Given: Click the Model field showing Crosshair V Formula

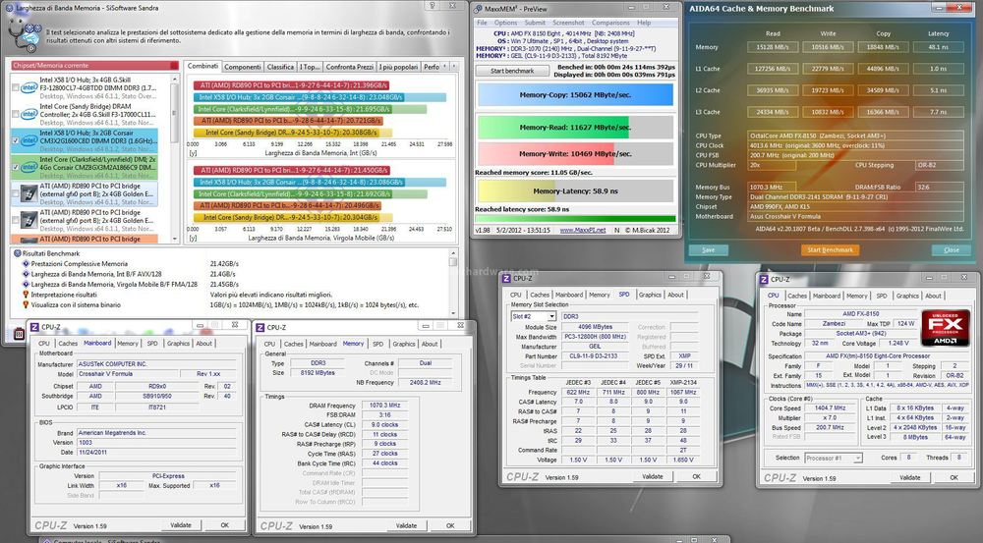Looking at the screenshot, I should (x=127, y=374).
